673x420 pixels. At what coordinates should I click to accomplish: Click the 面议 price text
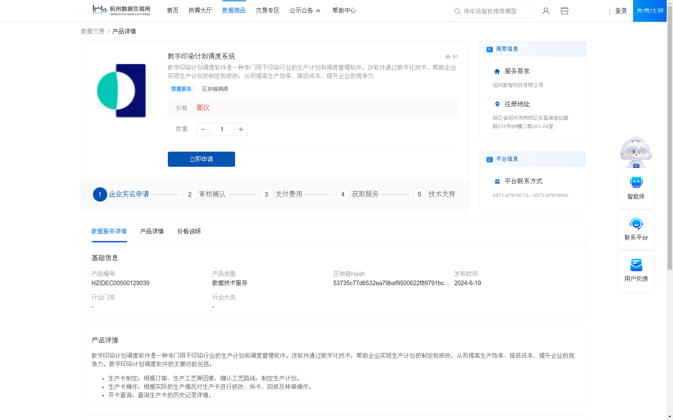tap(203, 108)
